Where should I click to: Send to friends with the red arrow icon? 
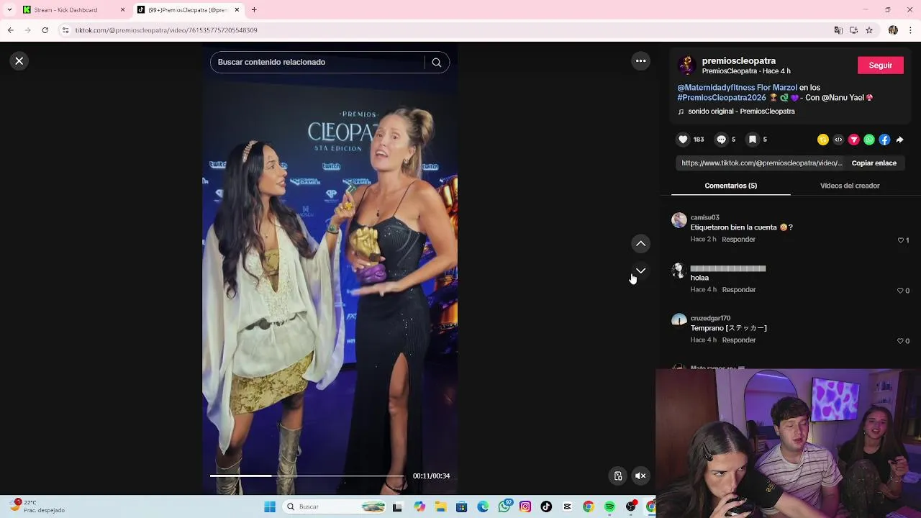tap(853, 140)
